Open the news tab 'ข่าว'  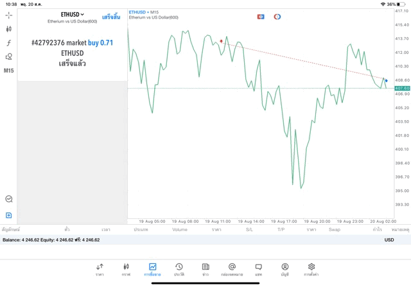click(205, 269)
